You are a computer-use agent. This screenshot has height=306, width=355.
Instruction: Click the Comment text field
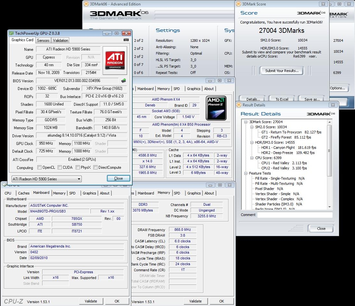tap(294, 215)
